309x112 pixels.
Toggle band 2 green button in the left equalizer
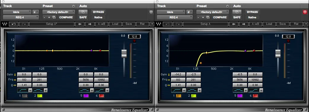click(40, 96)
